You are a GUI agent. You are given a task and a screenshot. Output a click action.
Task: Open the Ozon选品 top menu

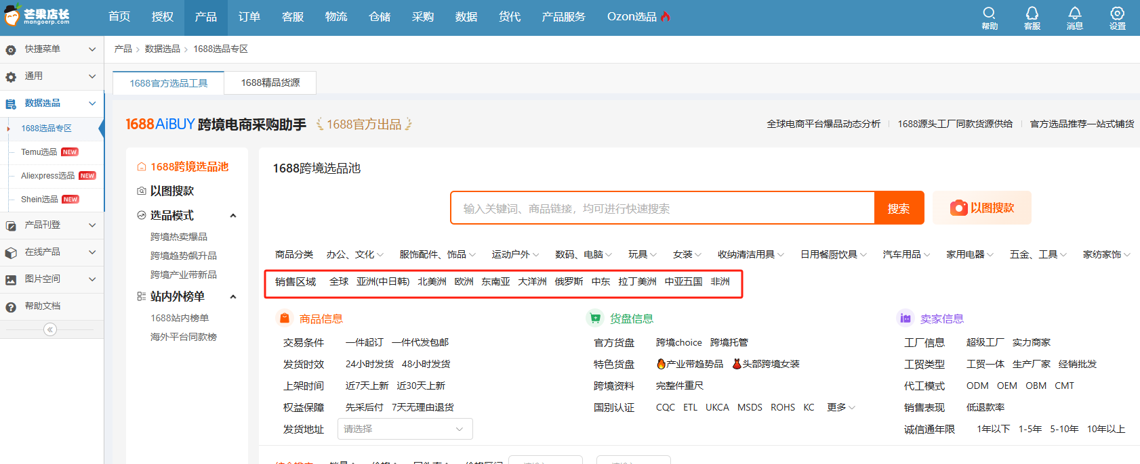pos(638,17)
